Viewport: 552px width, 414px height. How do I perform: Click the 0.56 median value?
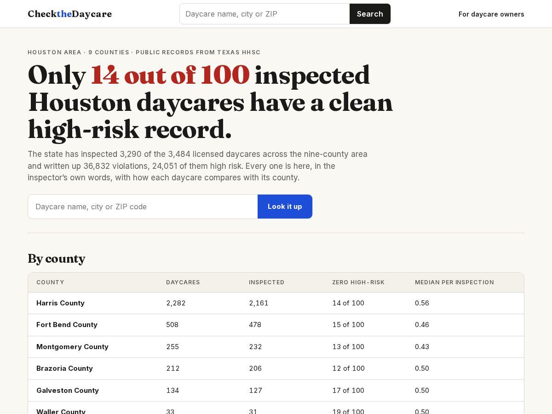(422, 303)
